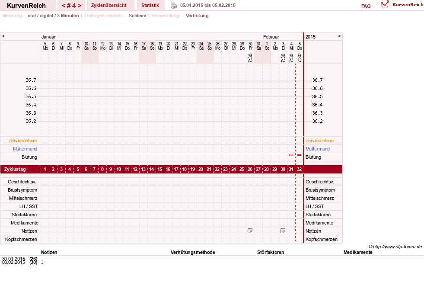Click the right Zervixschleim row label
Screen dimensions: 424x295
coord(320,141)
